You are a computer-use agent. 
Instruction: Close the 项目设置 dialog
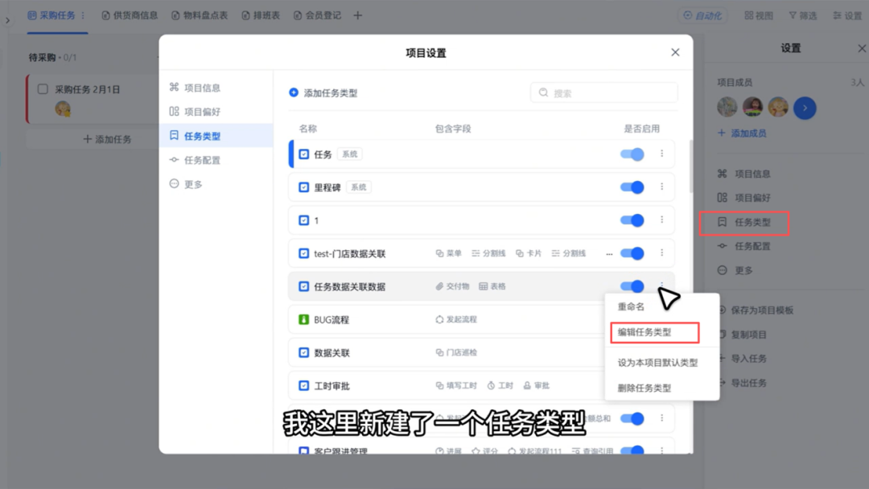675,52
